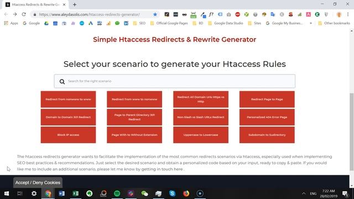Open the notification center icon
The image size is (354, 199).
coord(345,193)
